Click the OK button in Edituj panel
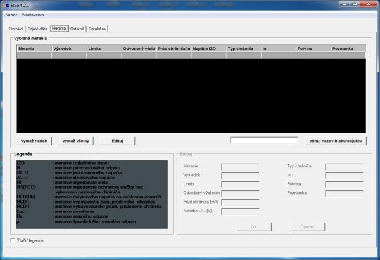This screenshot has height=260, width=380. (254, 227)
